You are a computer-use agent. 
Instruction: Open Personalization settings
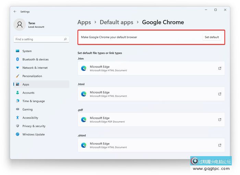pyautogui.click(x=41, y=76)
